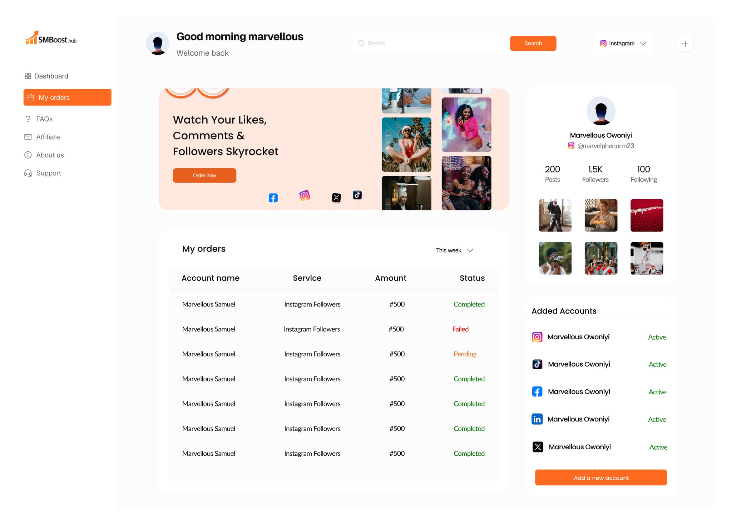Click the Order now button

[204, 175]
